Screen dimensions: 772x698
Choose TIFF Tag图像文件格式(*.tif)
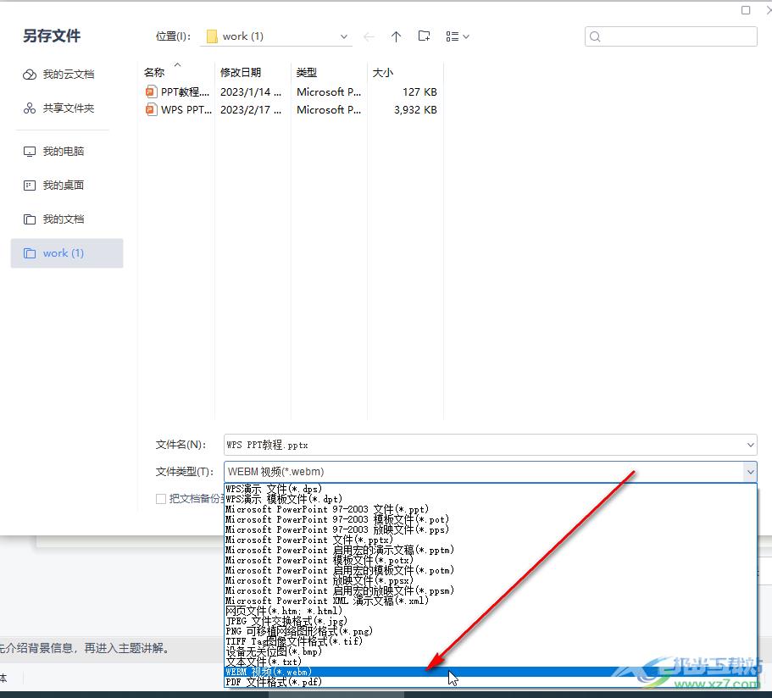491,641
